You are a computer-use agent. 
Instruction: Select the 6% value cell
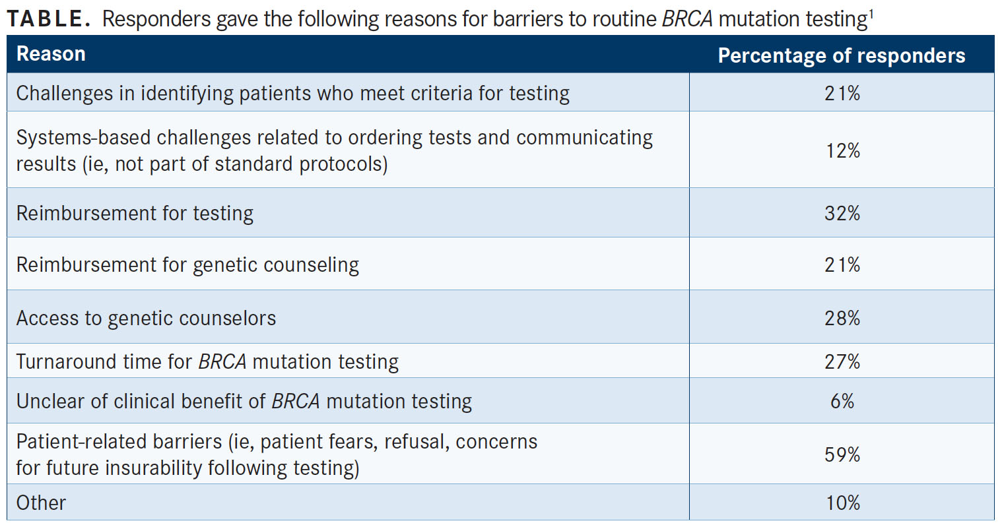(842, 401)
